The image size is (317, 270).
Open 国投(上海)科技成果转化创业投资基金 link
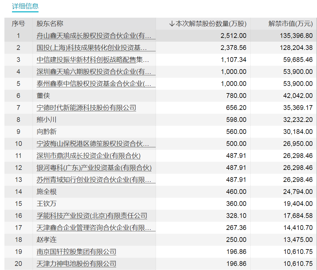[92, 48]
